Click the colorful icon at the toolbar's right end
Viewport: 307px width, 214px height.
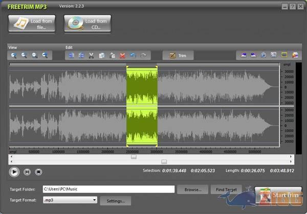pyautogui.click(x=295, y=55)
